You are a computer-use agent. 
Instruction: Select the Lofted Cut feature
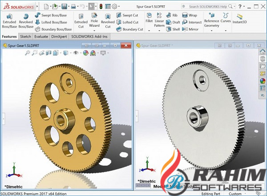[127, 22]
